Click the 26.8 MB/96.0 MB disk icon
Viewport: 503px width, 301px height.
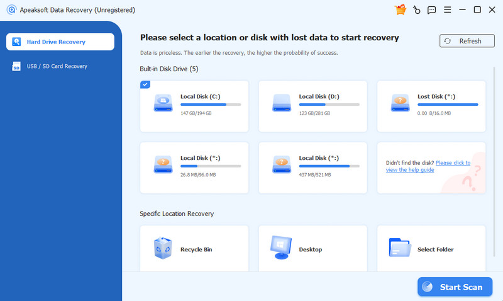click(x=163, y=164)
